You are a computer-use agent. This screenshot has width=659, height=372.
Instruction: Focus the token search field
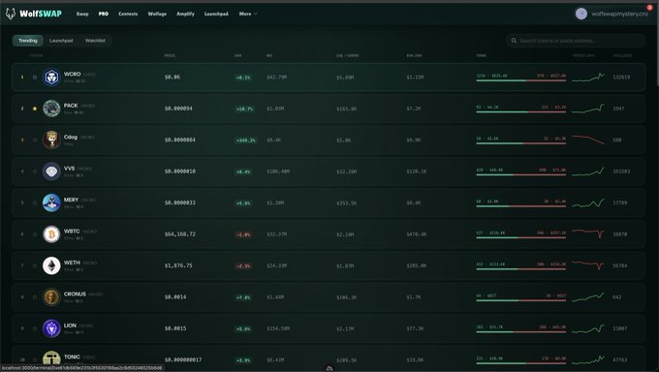[x=576, y=41]
